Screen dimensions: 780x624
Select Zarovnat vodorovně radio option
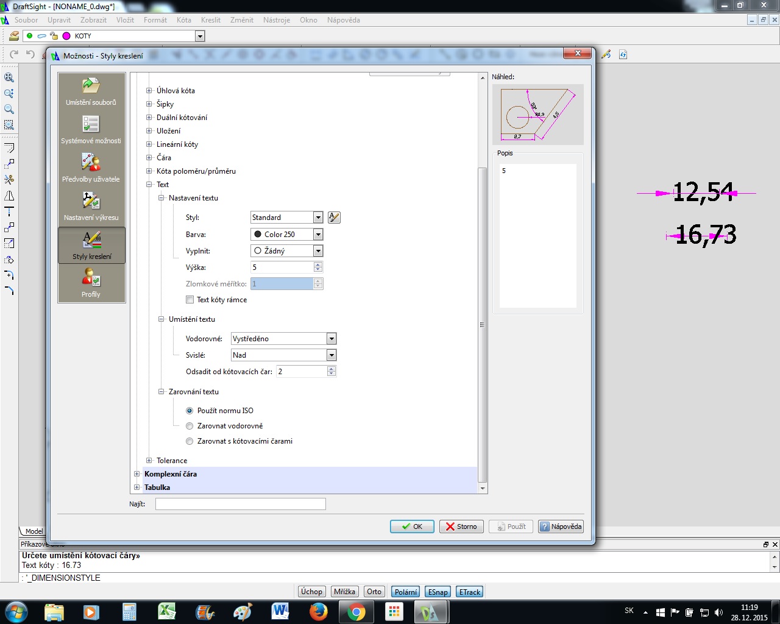190,426
